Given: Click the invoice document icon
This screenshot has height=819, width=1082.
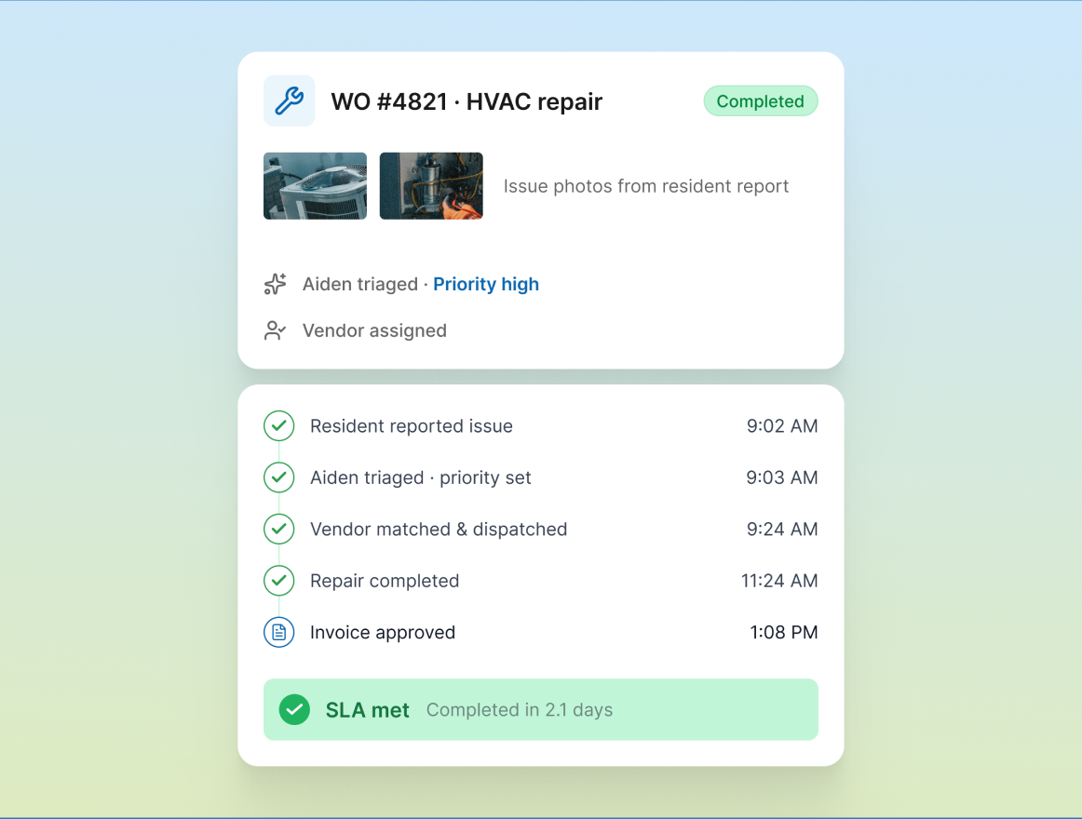Looking at the screenshot, I should pyautogui.click(x=278, y=632).
